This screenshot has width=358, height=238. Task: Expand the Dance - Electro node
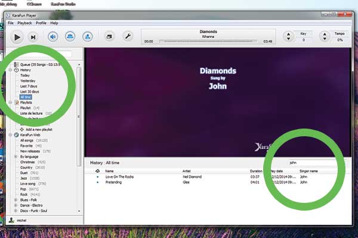(x=16, y=205)
